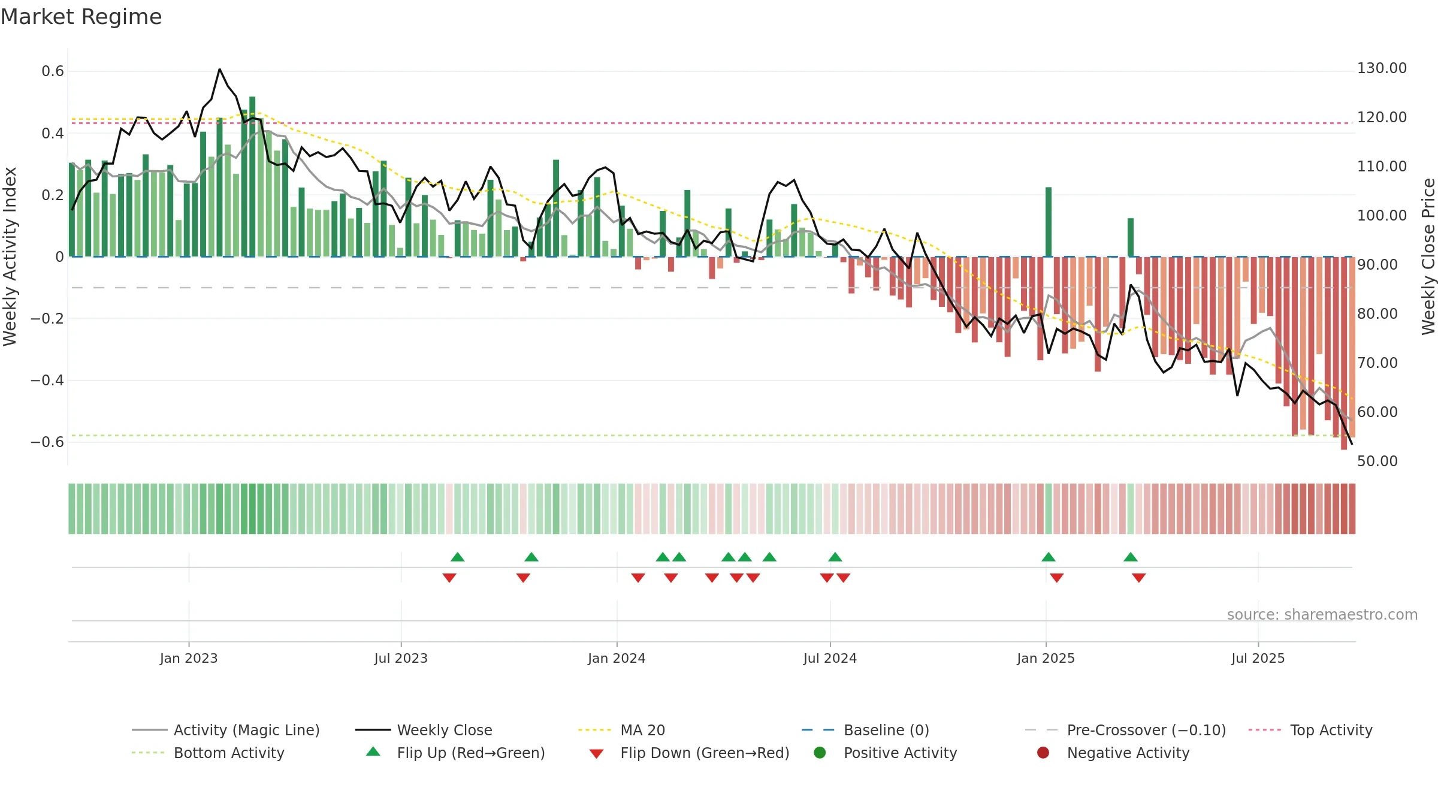The height and width of the screenshot is (809, 1438).
Task: Click the Weekly Activity Index axis title
Action: coord(10,256)
